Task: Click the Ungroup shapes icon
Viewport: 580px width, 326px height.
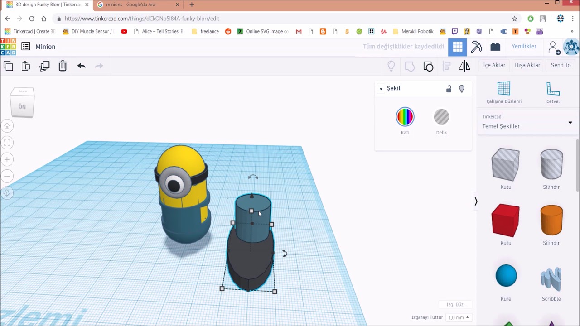Action: tap(428, 66)
